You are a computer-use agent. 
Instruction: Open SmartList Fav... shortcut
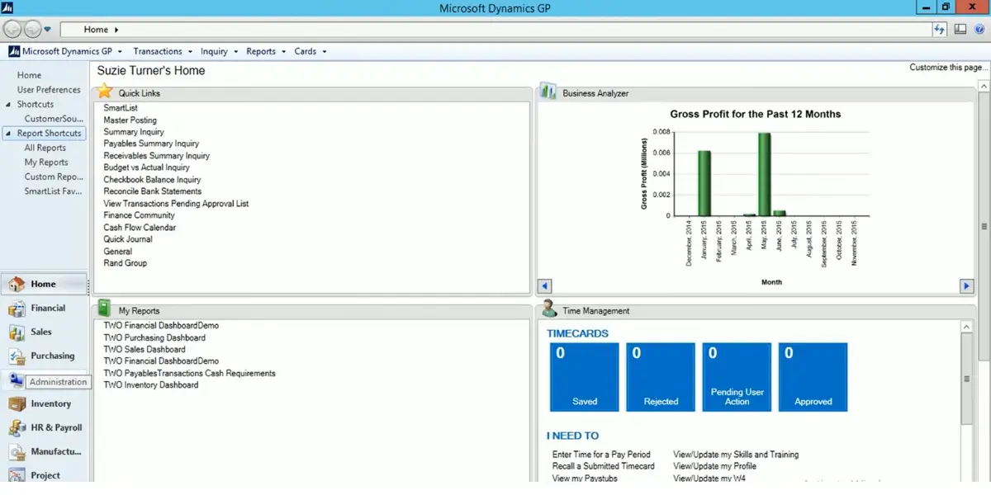[54, 191]
